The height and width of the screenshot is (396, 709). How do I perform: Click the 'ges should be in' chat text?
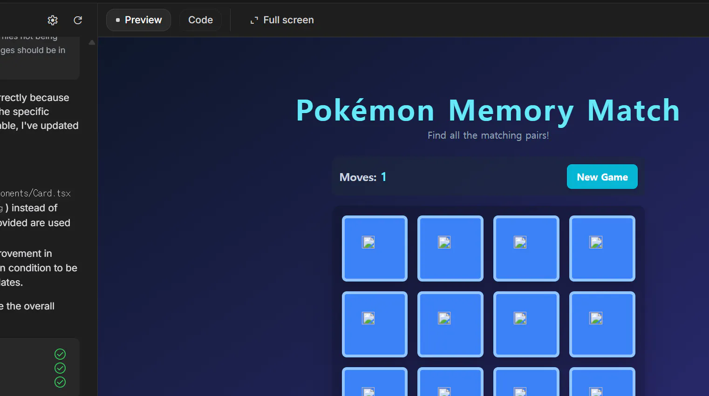(33, 50)
